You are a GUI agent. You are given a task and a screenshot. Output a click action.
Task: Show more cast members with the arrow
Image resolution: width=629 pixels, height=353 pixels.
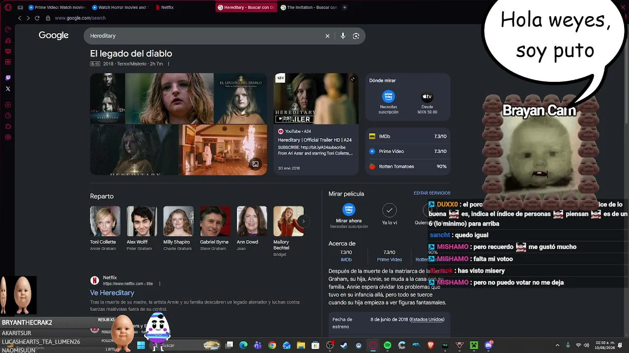click(x=303, y=221)
